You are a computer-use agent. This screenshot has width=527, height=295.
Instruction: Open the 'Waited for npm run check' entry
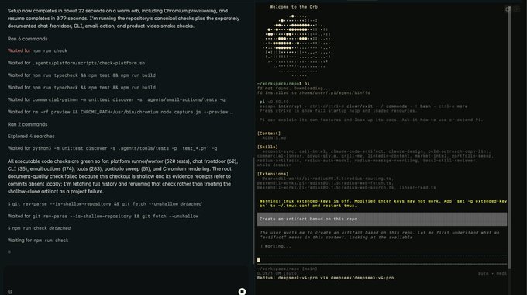pyautogui.click(x=37, y=51)
